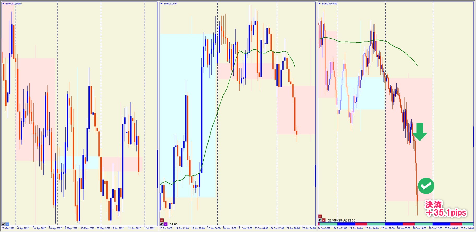476x232 pixels.
Task: Select the EURCAD,H4 chart title
Action: tap(170, 4)
